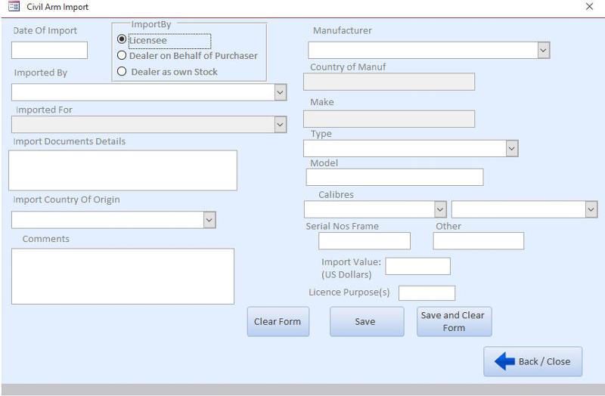Click the Date Of Import field
Image resolution: width=605 pixels, height=396 pixels.
pyautogui.click(x=50, y=51)
